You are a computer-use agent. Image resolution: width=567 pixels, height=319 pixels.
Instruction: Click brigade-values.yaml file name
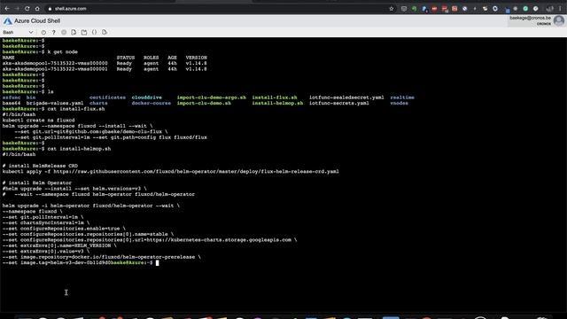click(55, 103)
